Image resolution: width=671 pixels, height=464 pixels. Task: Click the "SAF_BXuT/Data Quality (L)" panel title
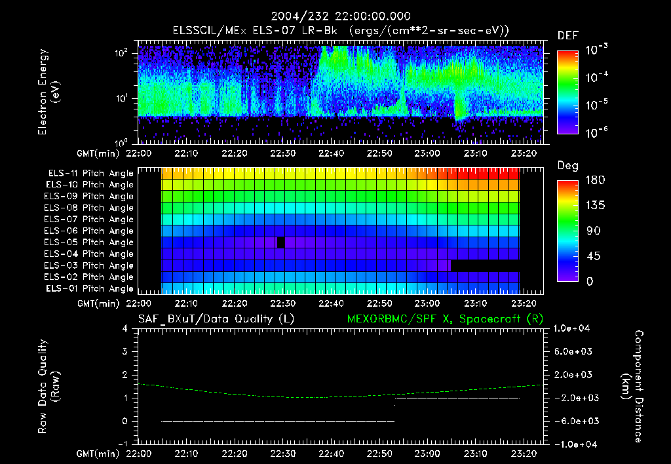tap(216, 319)
